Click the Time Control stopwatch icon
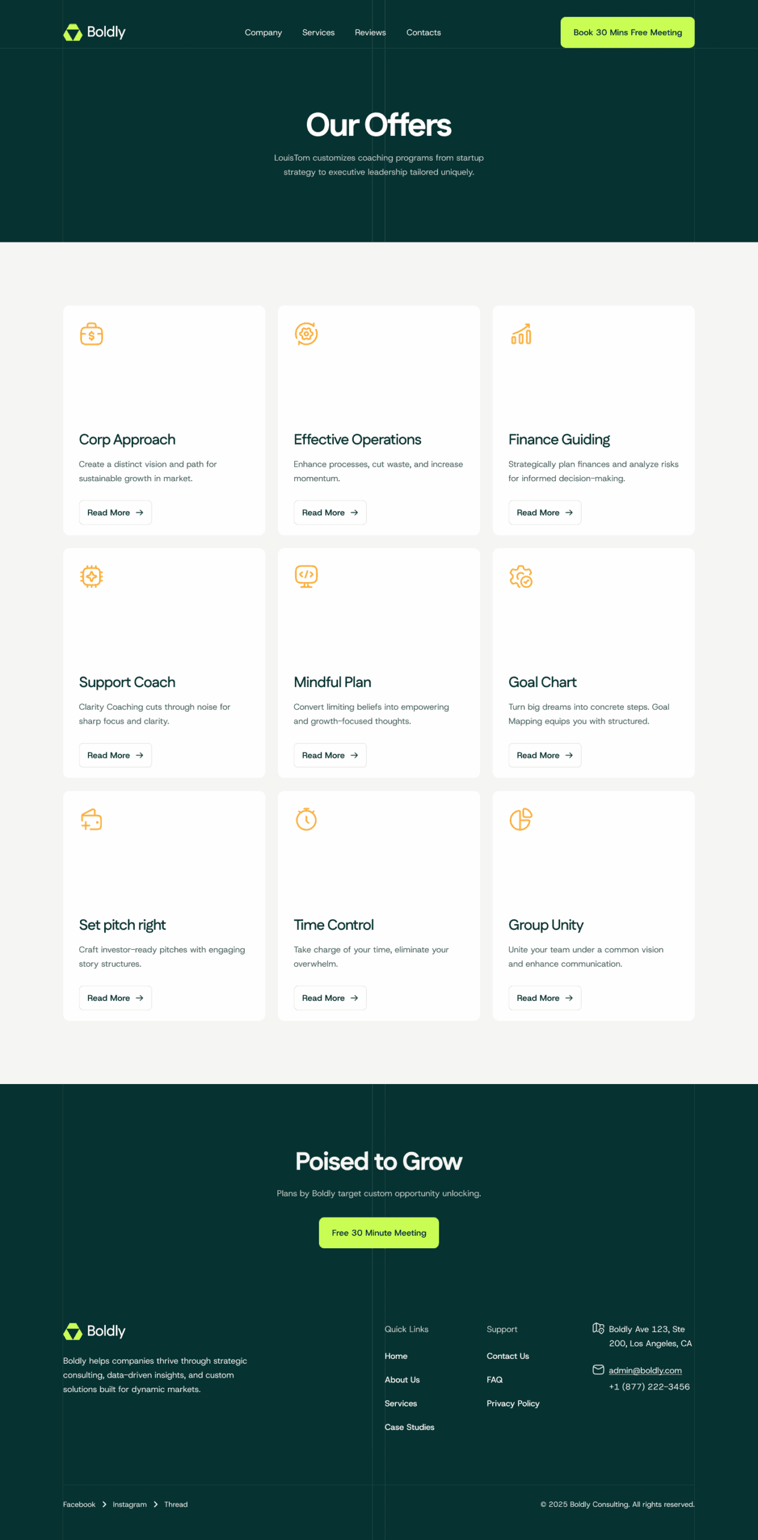 pyautogui.click(x=306, y=819)
